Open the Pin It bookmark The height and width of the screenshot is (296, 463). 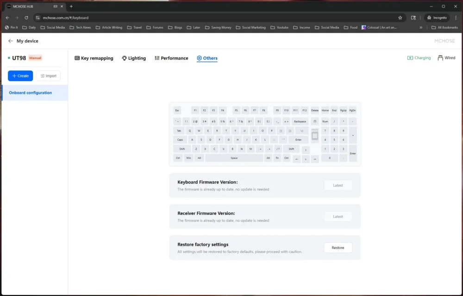tap(11, 27)
